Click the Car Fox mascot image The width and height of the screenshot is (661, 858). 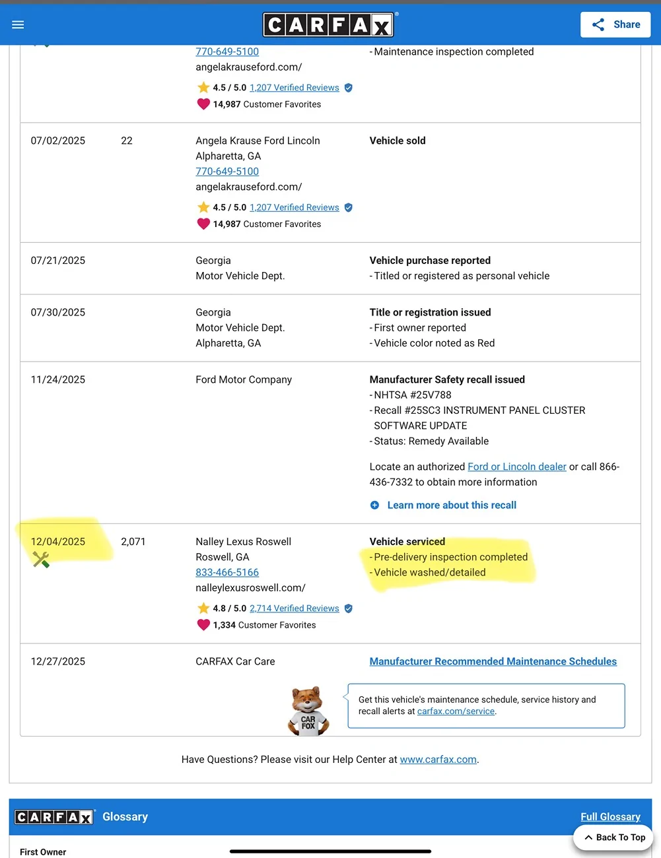pyautogui.click(x=308, y=711)
